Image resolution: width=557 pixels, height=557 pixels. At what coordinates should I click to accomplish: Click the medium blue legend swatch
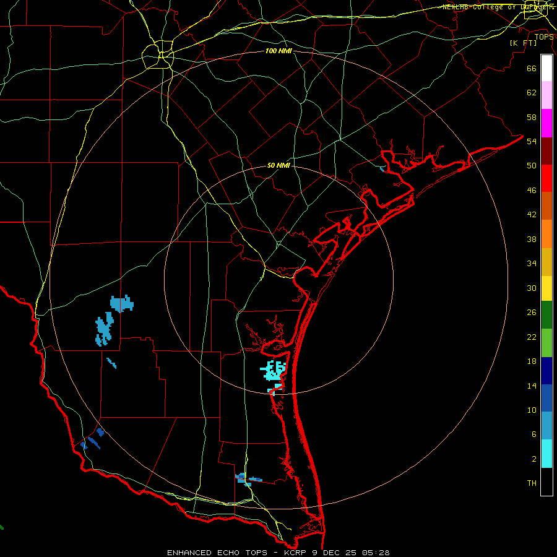click(546, 398)
